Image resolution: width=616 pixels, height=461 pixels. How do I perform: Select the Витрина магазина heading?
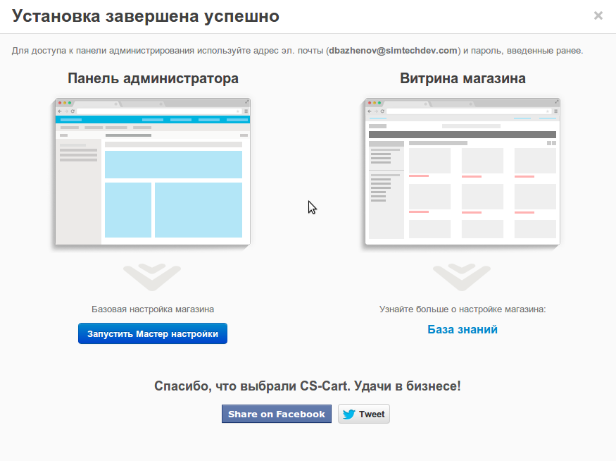click(463, 78)
